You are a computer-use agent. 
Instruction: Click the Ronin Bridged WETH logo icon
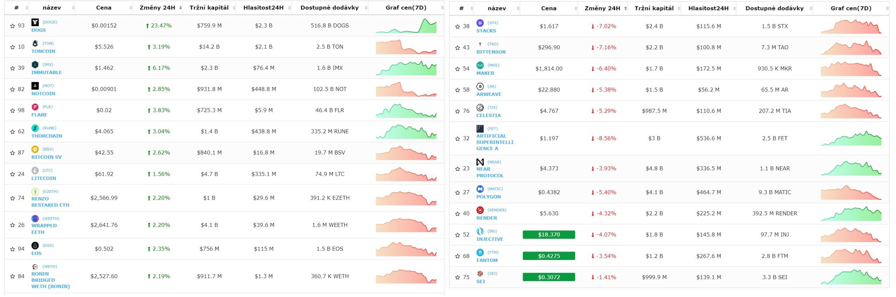[x=35, y=267]
